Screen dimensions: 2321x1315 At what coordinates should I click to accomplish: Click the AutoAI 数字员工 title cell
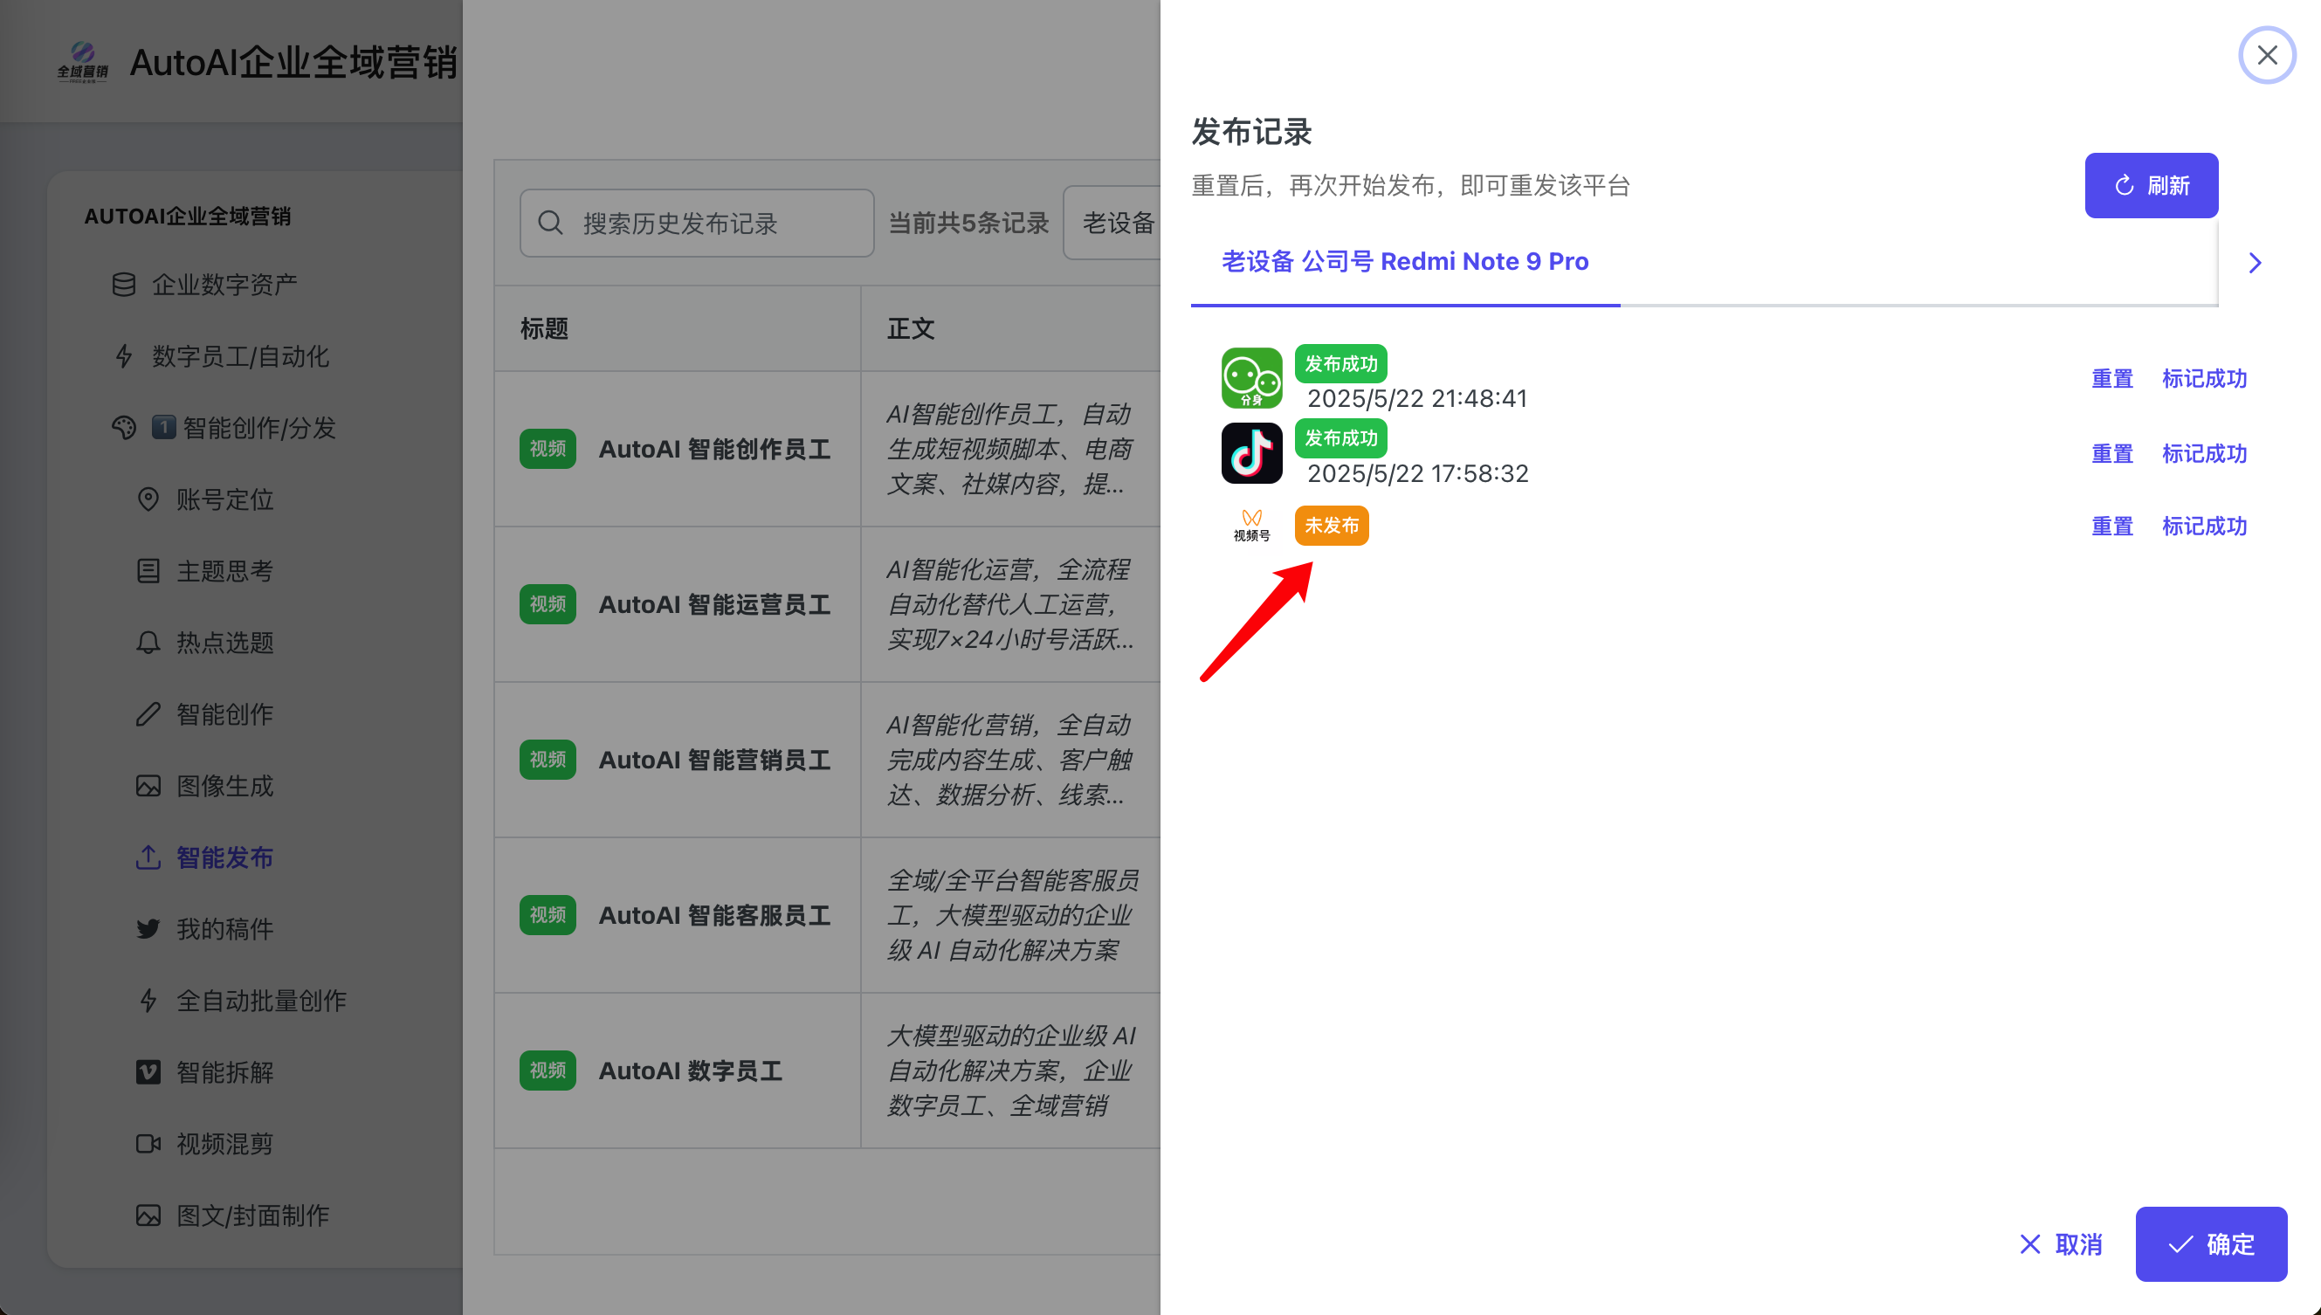coord(678,1071)
